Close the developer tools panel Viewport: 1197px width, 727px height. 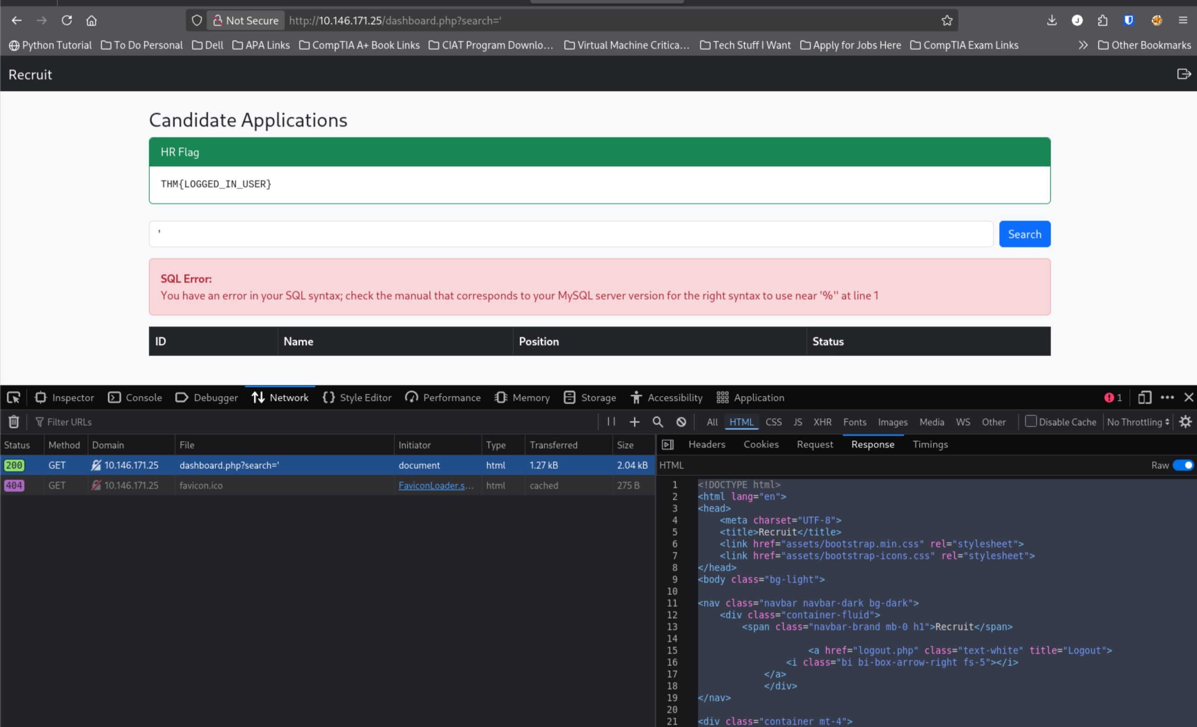coord(1189,397)
